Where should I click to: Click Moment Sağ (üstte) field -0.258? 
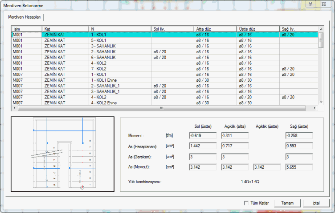pos(299,135)
